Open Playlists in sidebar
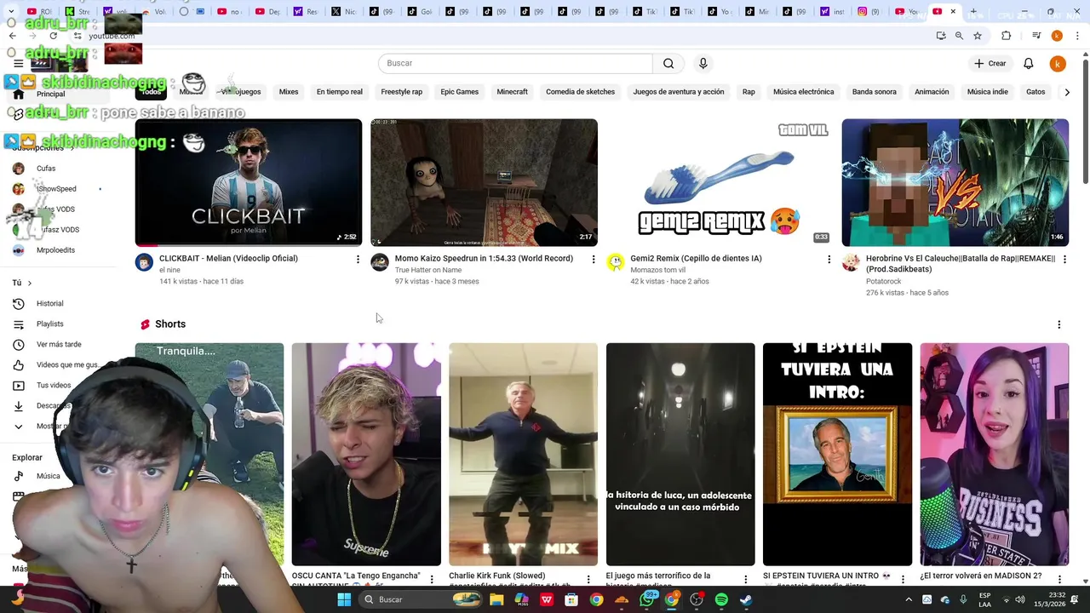Image resolution: width=1090 pixels, height=613 pixels. pyautogui.click(x=49, y=324)
